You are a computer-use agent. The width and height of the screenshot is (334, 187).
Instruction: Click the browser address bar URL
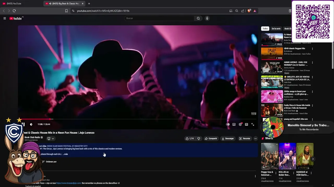click(103, 11)
